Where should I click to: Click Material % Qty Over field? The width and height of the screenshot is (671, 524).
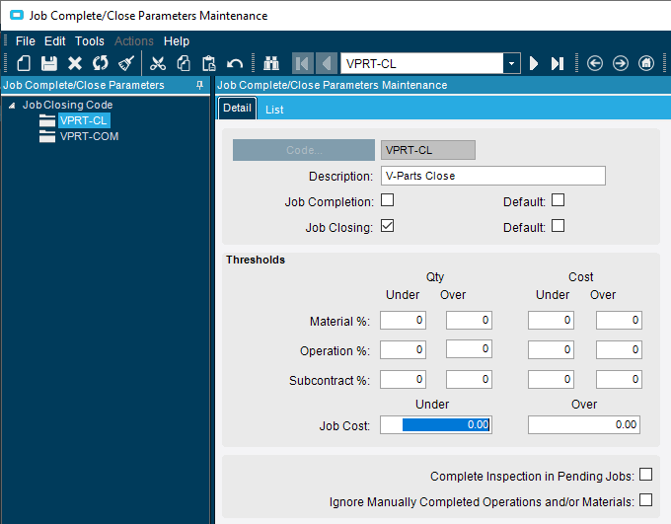pyautogui.click(x=469, y=320)
